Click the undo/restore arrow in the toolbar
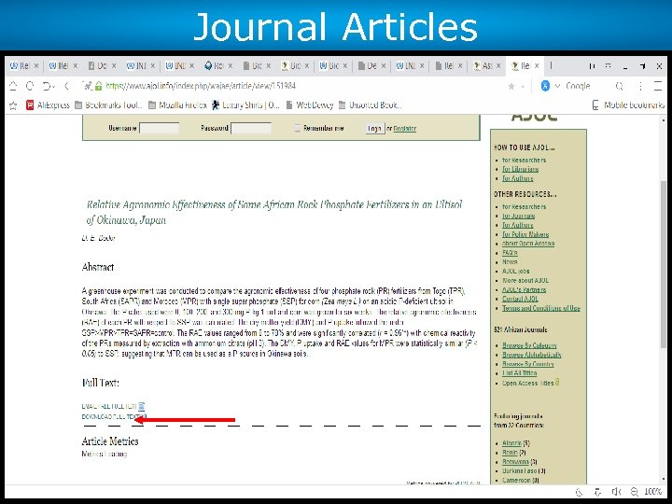 tap(47, 86)
